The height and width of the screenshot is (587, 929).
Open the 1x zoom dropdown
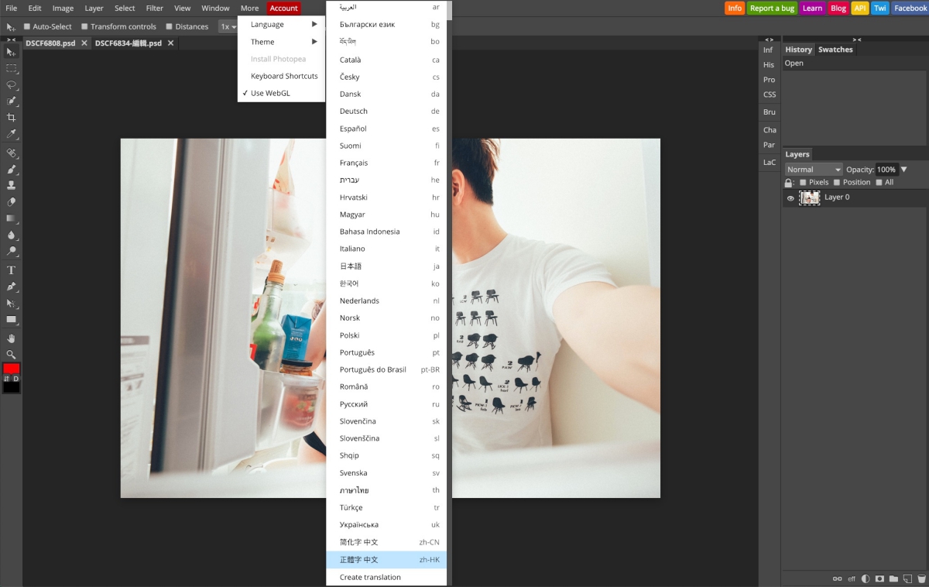[x=228, y=26]
